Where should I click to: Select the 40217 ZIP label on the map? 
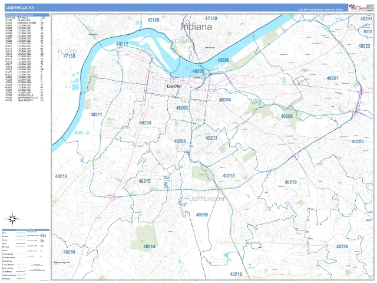[x=211, y=138]
